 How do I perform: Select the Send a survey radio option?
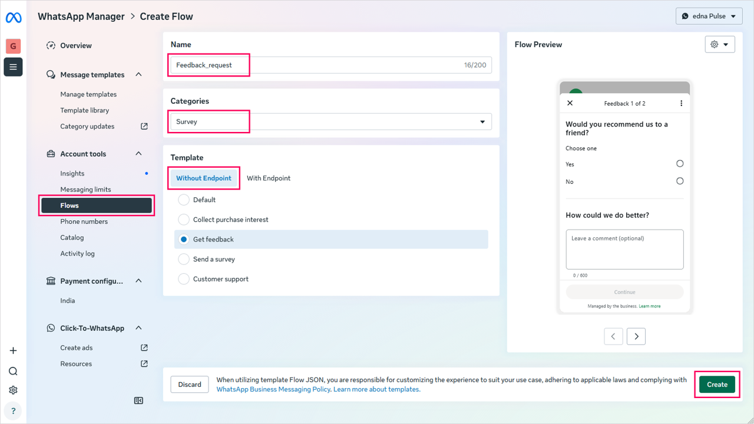point(184,259)
